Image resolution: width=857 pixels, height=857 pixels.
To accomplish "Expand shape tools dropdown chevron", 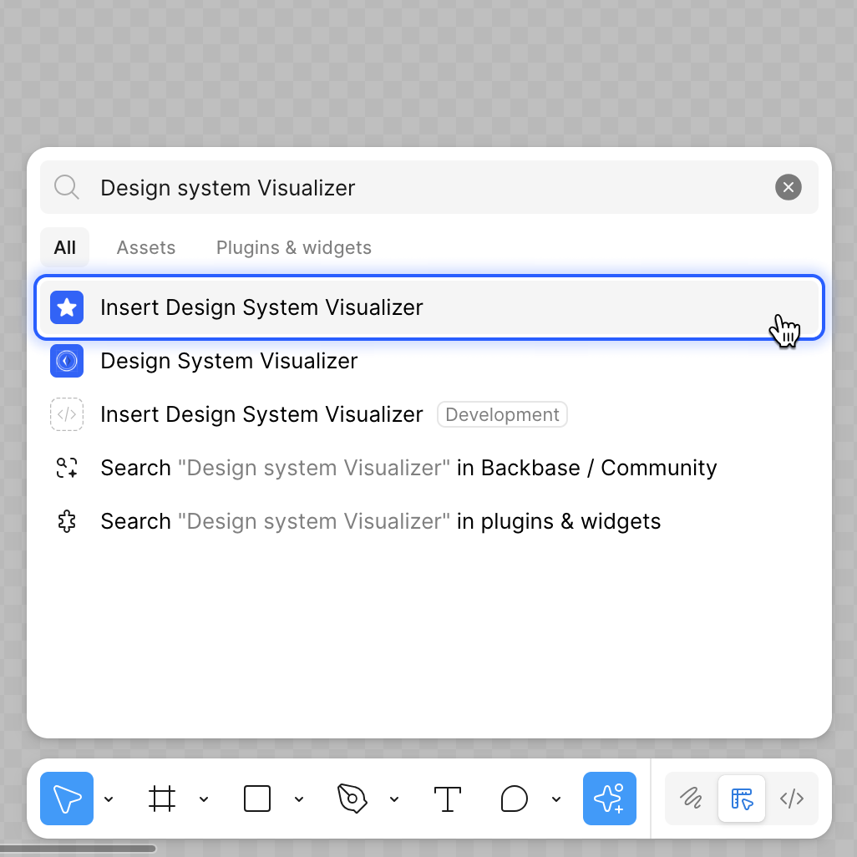I will pyautogui.click(x=299, y=799).
